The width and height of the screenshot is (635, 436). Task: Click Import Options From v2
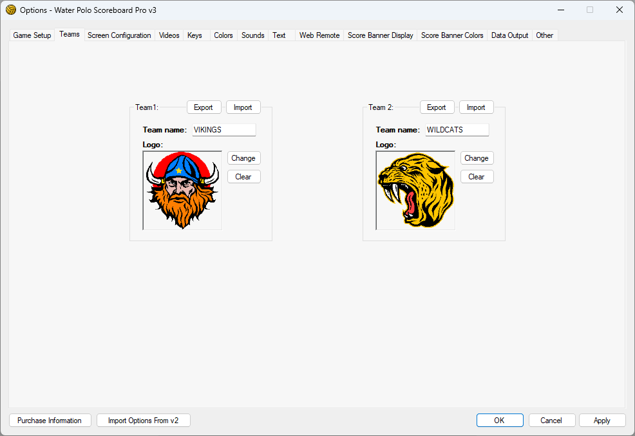click(x=144, y=421)
